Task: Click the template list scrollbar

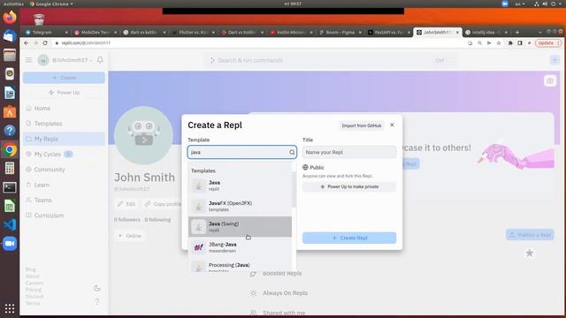Action: point(294,189)
